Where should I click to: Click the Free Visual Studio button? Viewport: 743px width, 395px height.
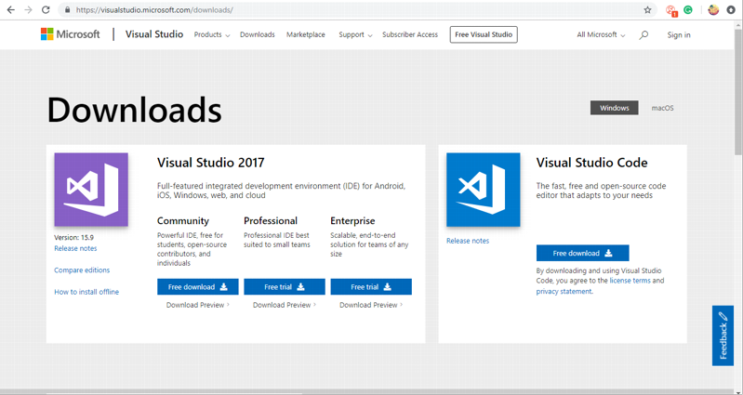click(484, 34)
